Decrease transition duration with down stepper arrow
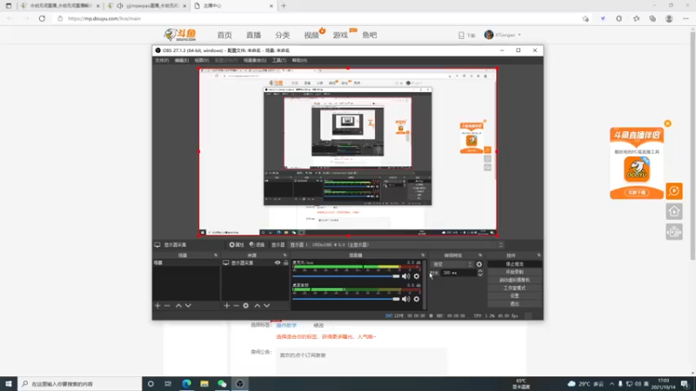Viewport: 696px width, 391px height. pyautogui.click(x=480, y=275)
